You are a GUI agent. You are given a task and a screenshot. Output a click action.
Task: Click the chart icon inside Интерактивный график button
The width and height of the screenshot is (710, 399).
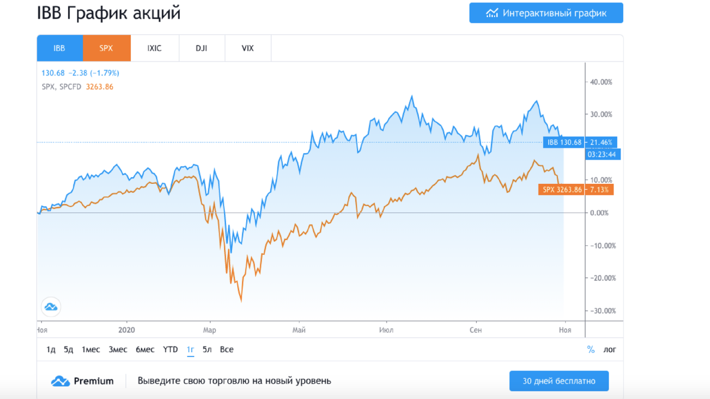click(492, 12)
